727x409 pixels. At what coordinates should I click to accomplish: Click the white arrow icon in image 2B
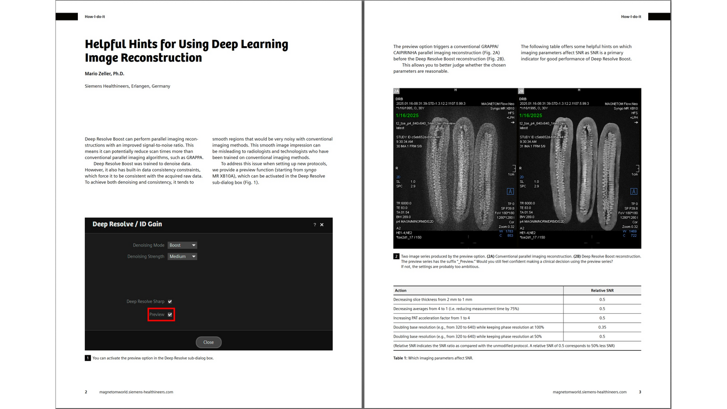[x=636, y=122]
